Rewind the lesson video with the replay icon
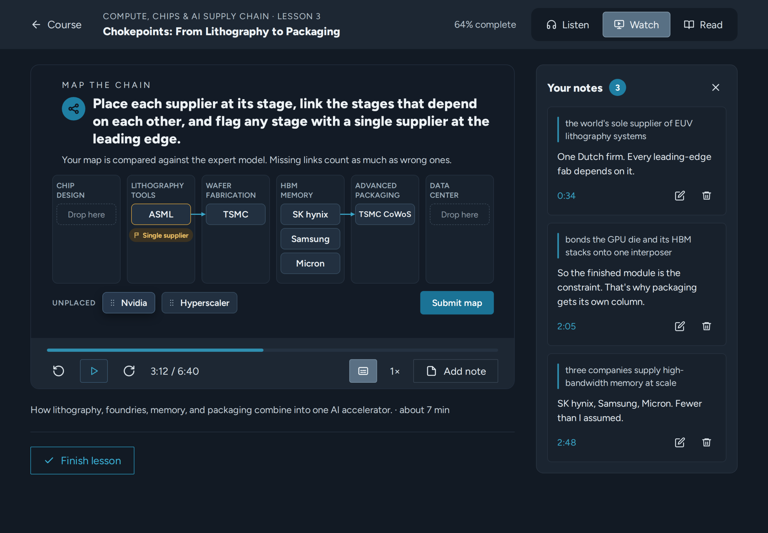Image resolution: width=768 pixels, height=533 pixels. click(59, 371)
